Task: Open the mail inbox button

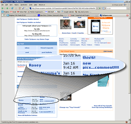Action: click(x=27, y=48)
